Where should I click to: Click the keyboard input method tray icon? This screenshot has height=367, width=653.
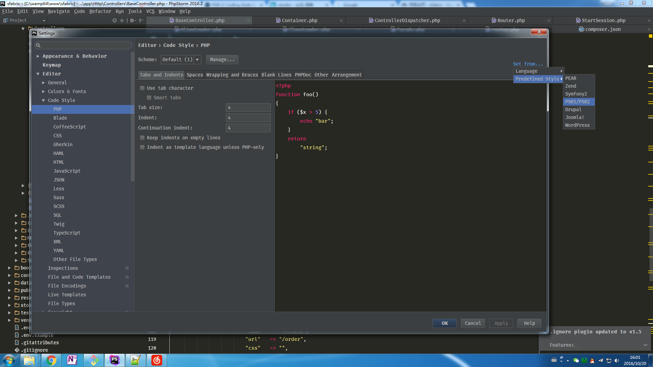pyautogui.click(x=554, y=360)
